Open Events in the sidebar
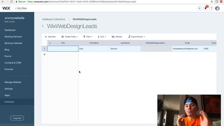 click(x=8, y=56)
